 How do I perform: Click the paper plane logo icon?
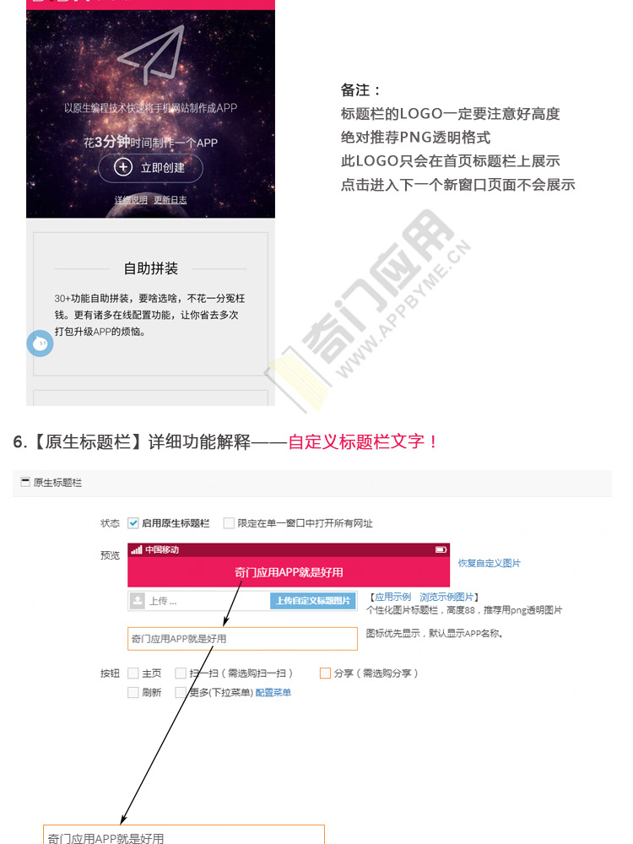(151, 54)
